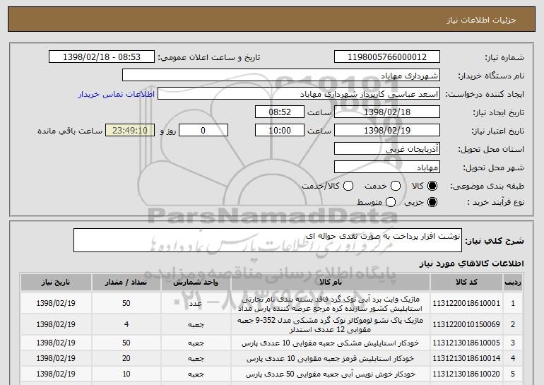Click the remaining time field 23:49:10
544x385 pixels.
point(130,131)
